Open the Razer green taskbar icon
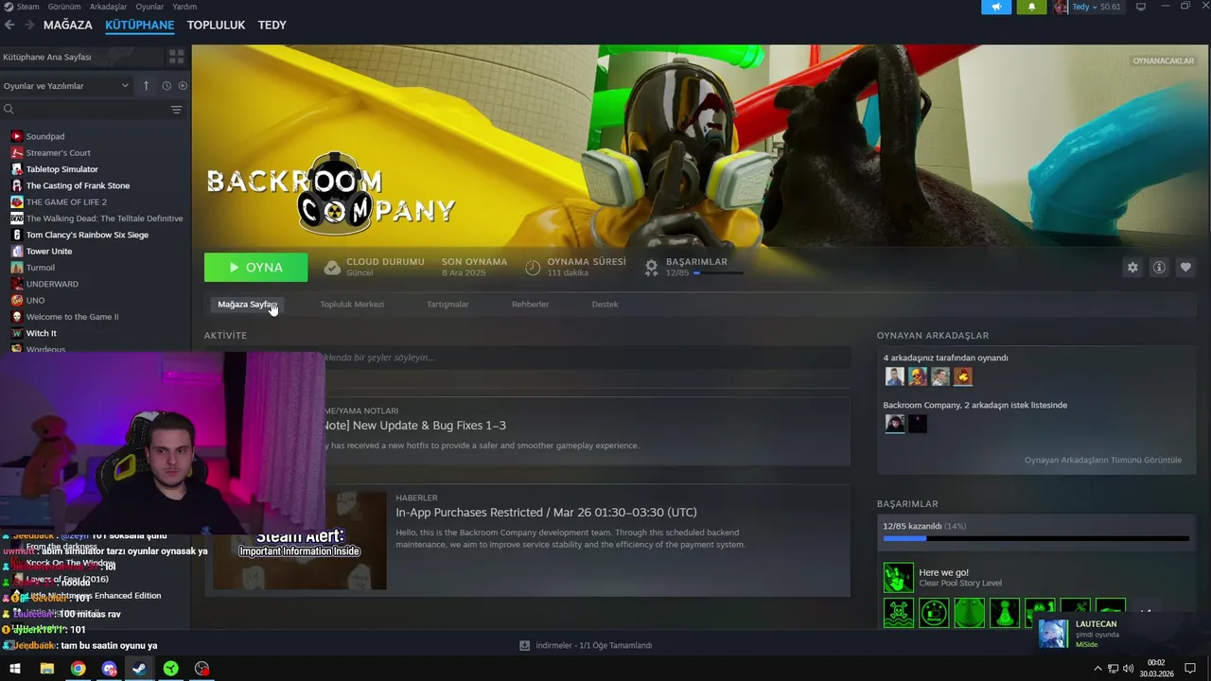Image resolution: width=1211 pixels, height=681 pixels. (x=170, y=669)
